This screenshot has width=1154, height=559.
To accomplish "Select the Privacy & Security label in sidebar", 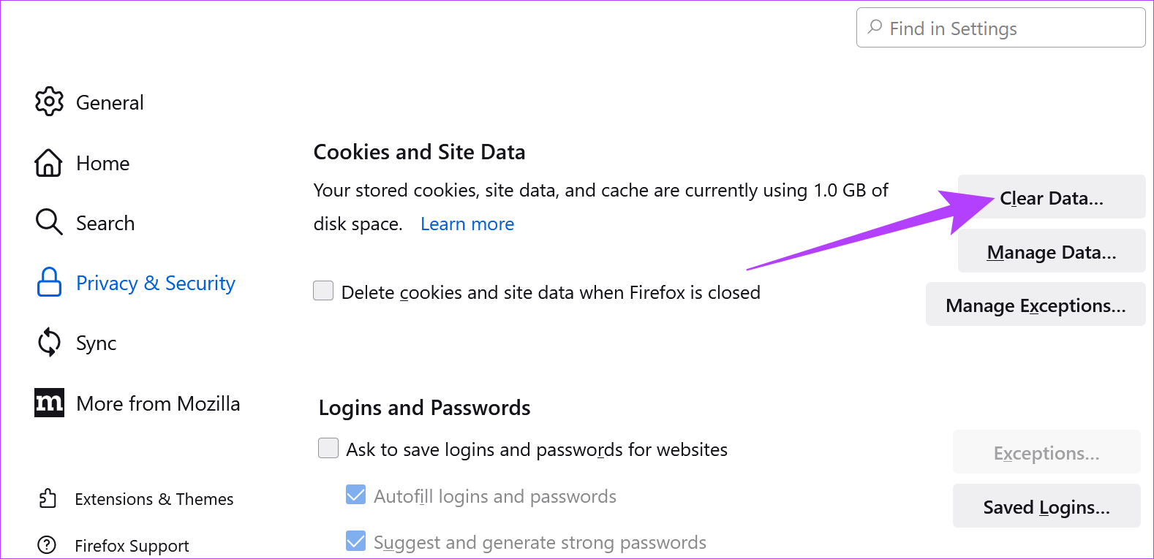I will click(x=156, y=283).
